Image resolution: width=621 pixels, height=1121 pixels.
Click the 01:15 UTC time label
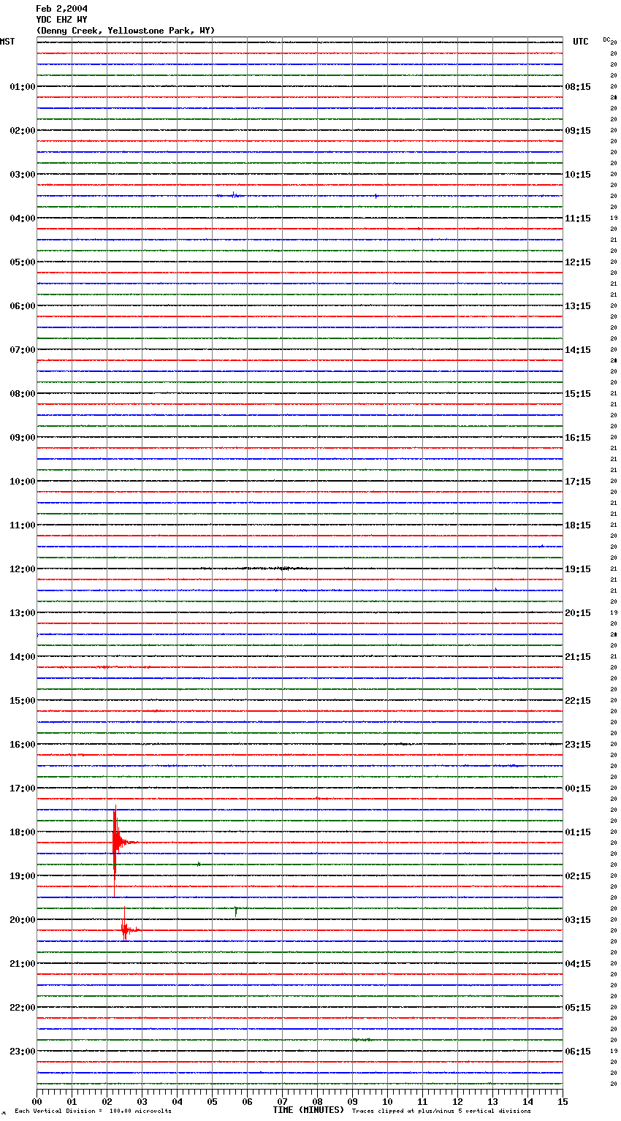pyautogui.click(x=578, y=832)
